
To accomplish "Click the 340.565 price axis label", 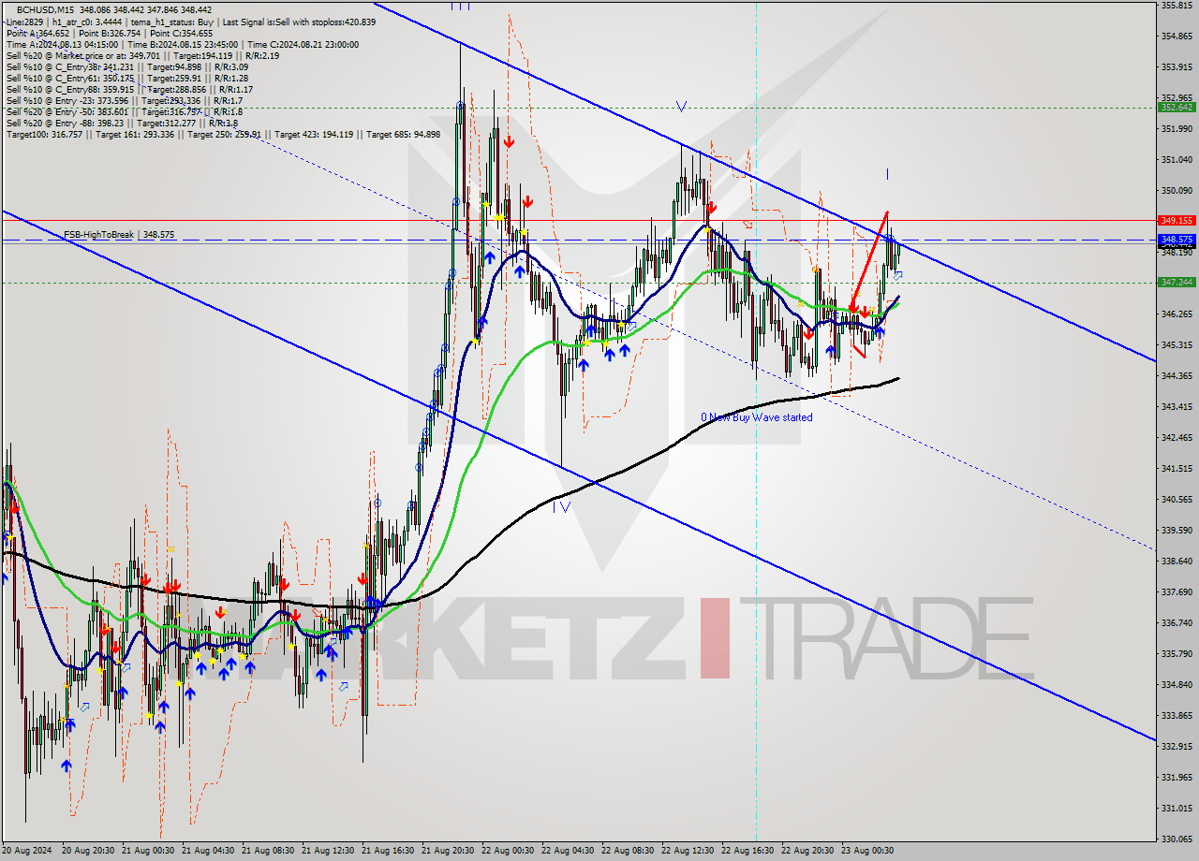I will [1177, 499].
